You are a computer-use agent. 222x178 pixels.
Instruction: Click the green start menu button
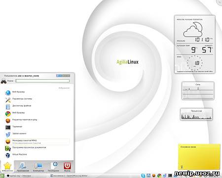2,176
